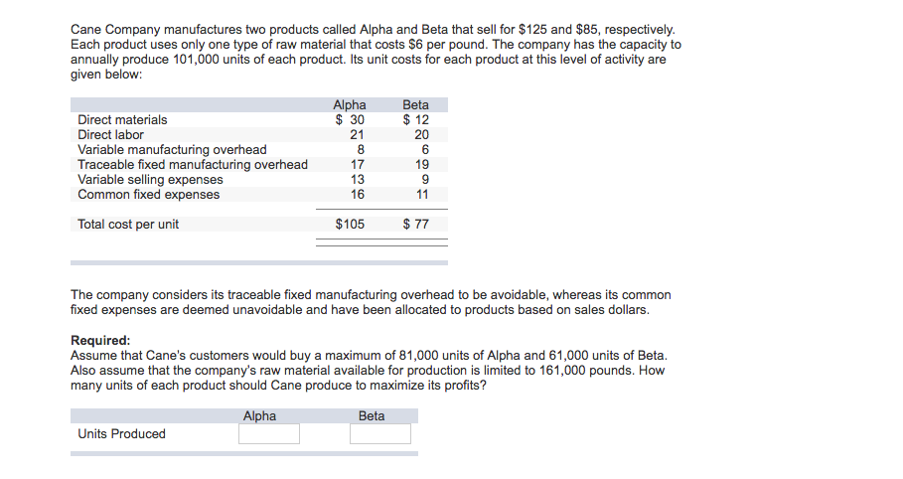Click the Beta units produced input box

click(380, 433)
